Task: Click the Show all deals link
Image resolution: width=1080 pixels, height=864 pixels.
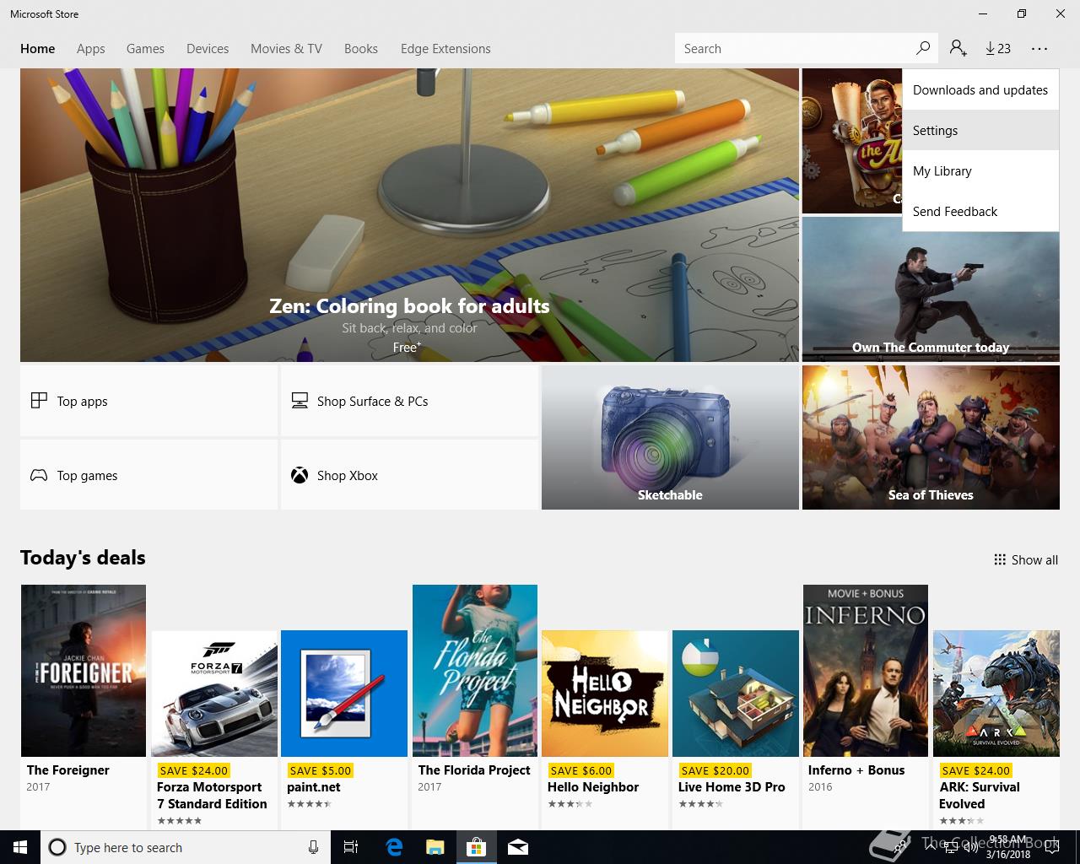Action: tap(1026, 559)
